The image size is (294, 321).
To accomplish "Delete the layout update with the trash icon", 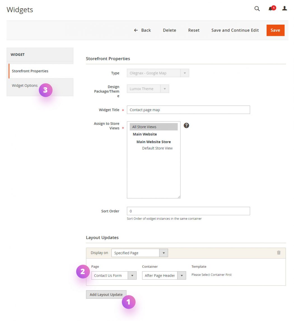I will [x=279, y=252].
